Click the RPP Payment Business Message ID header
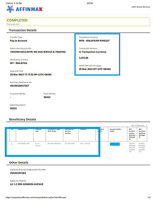The width and height of the screenshot is (154, 201). [142, 133]
